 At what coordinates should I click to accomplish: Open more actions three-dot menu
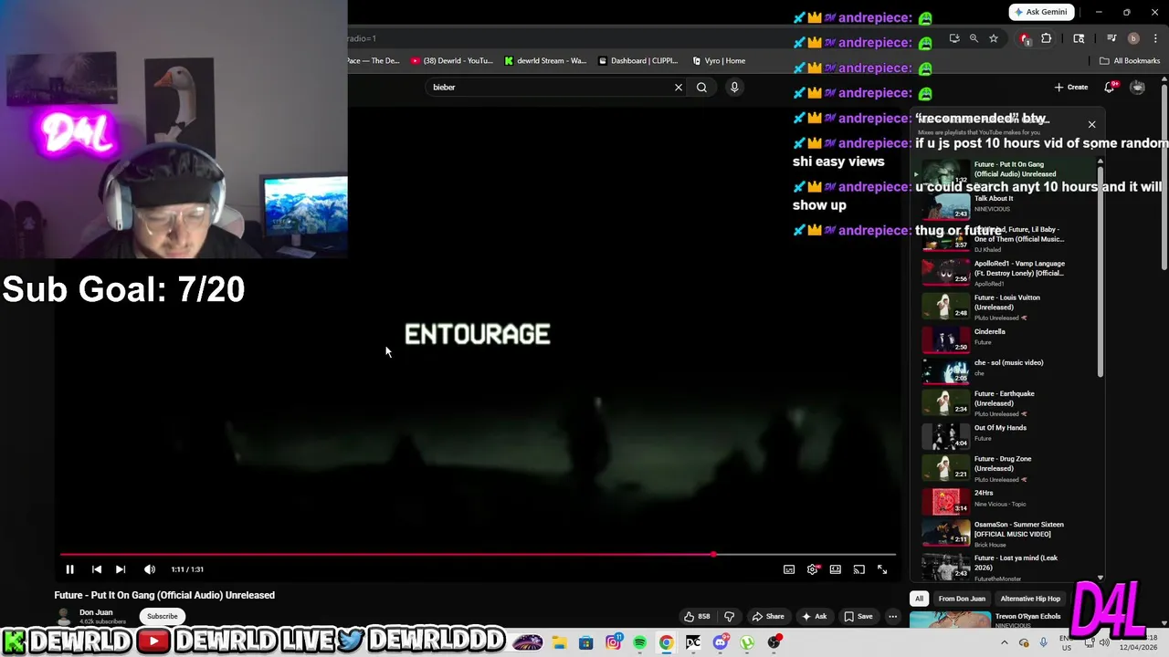click(x=893, y=616)
